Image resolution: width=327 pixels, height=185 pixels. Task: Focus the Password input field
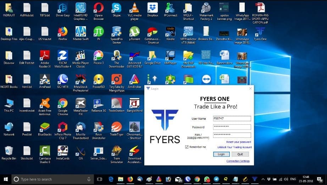pos(232,127)
